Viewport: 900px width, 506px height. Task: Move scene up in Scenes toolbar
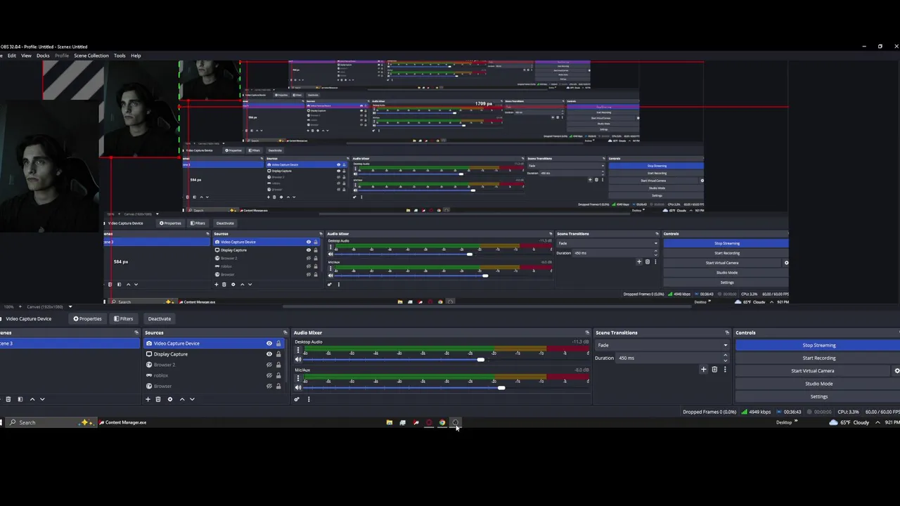coord(32,399)
